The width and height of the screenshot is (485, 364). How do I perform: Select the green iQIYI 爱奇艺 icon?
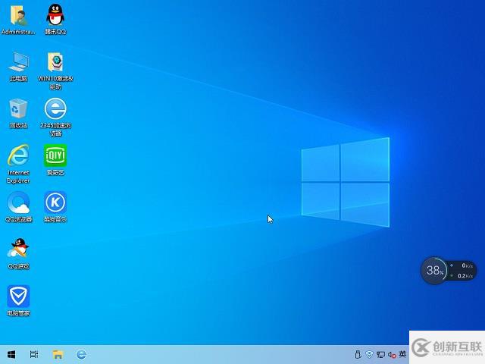click(x=55, y=160)
